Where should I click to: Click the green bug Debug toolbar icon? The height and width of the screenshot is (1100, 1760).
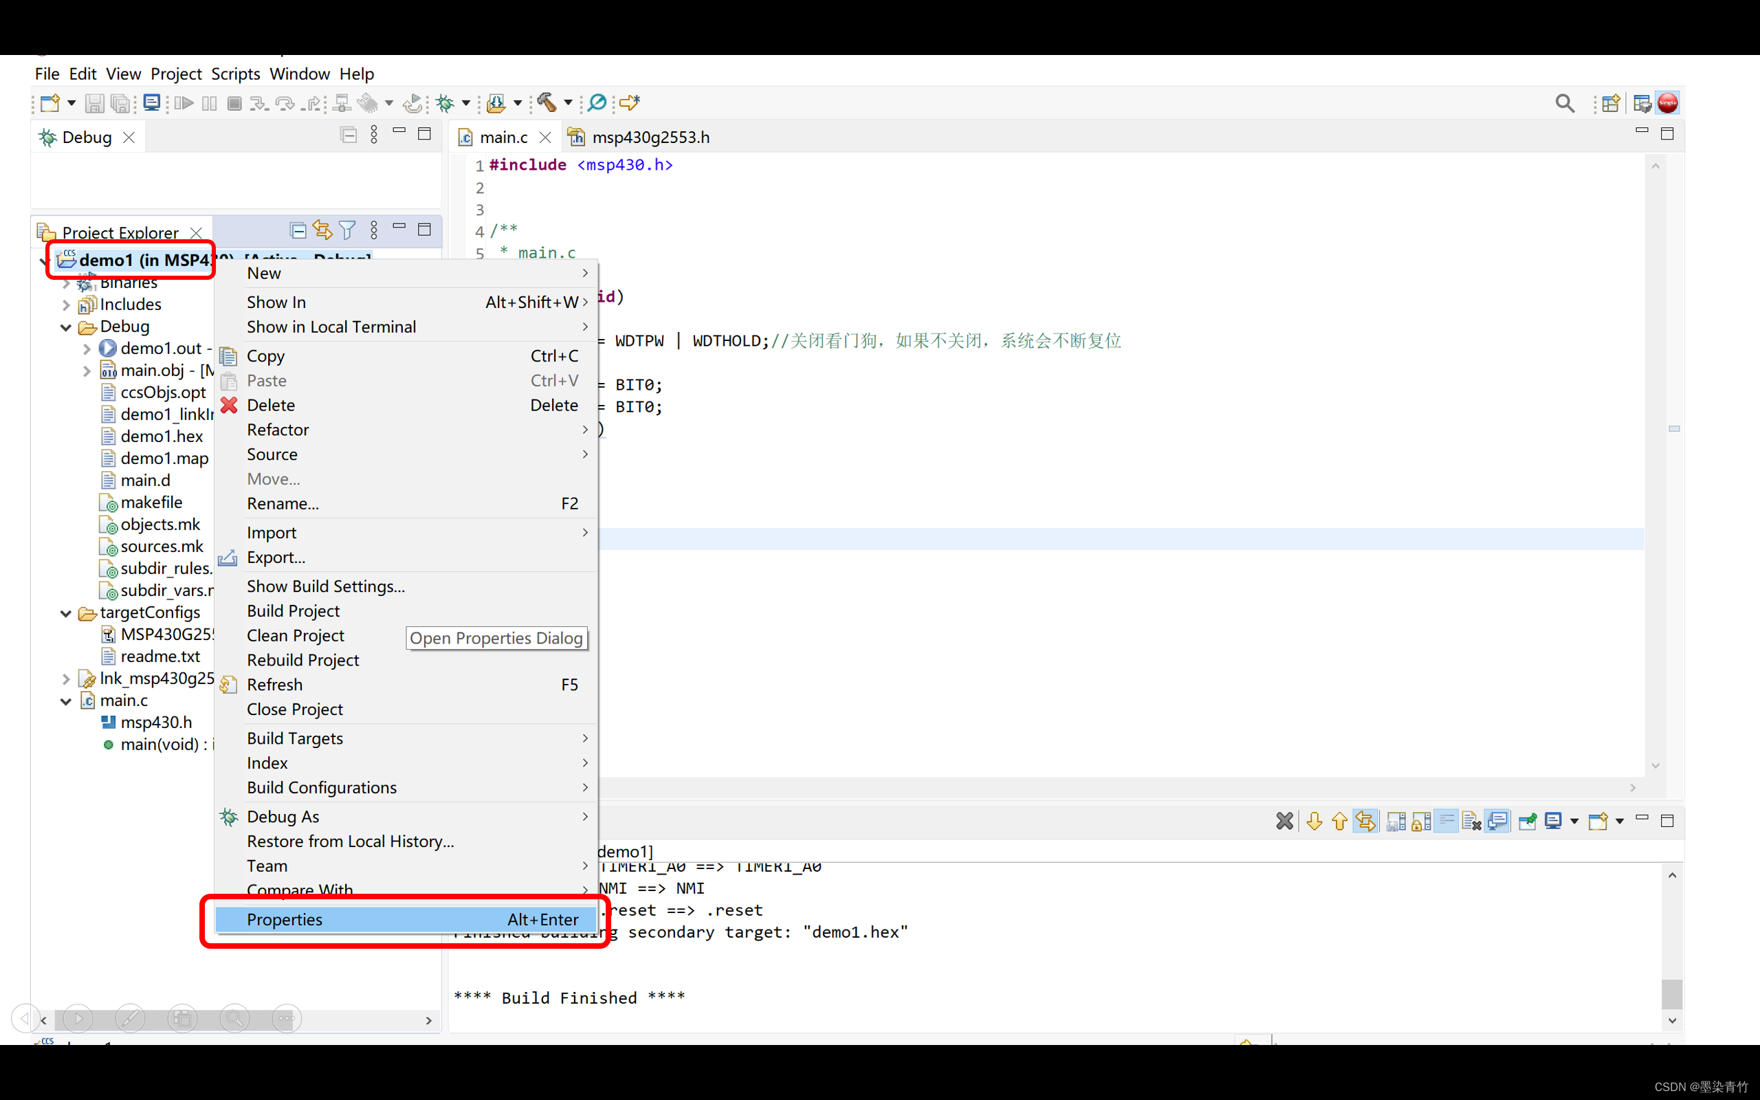point(445,102)
